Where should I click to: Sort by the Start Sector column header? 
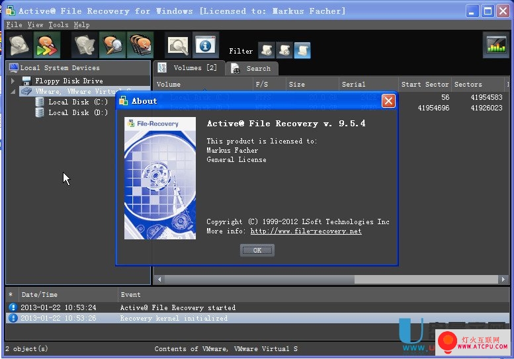click(425, 84)
